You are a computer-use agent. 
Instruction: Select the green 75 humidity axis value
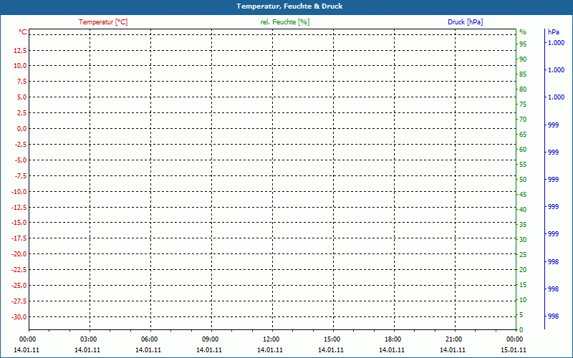(523, 105)
